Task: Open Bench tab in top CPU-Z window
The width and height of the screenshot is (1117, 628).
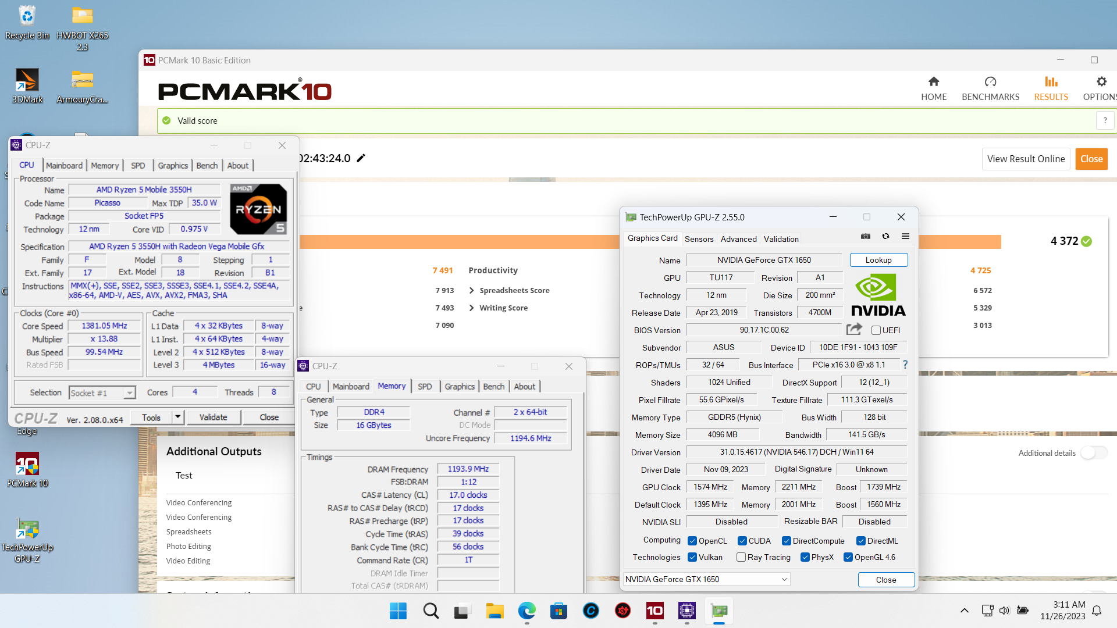Action: tap(207, 165)
